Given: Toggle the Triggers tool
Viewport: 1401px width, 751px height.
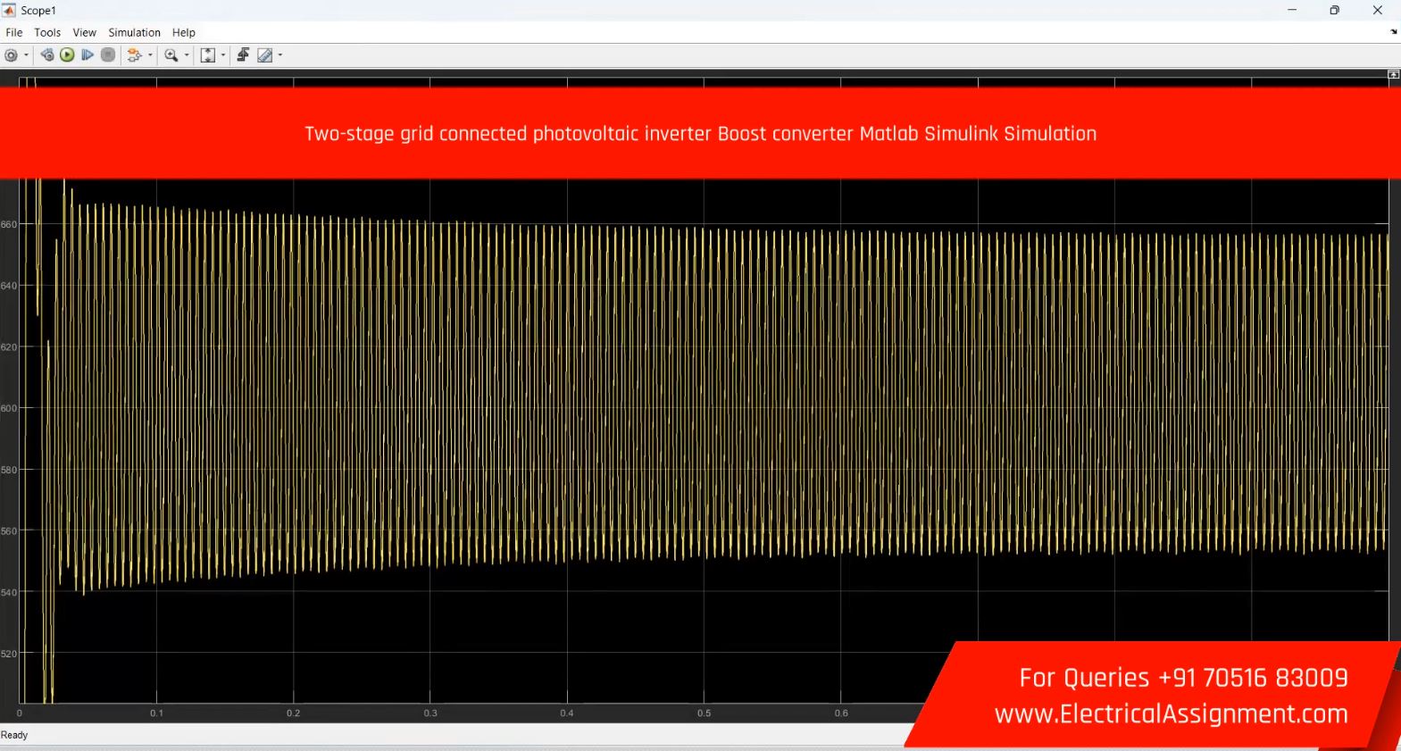Looking at the screenshot, I should click(x=243, y=55).
